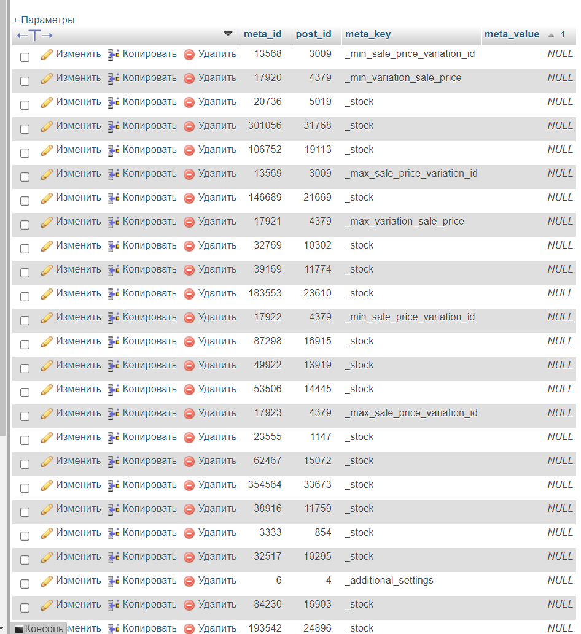Click the pencil edit icon for meta_id 87298
This screenshot has height=634, width=581.
[x=47, y=342]
